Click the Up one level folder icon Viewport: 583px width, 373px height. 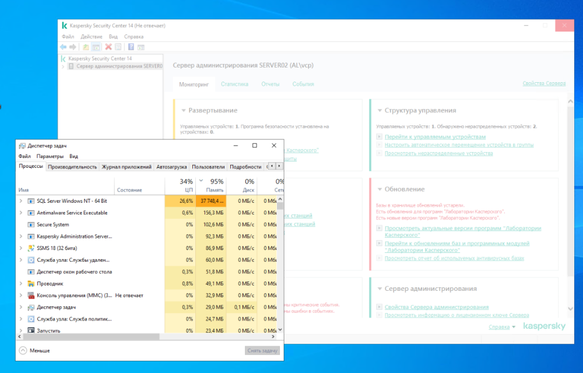pos(86,47)
